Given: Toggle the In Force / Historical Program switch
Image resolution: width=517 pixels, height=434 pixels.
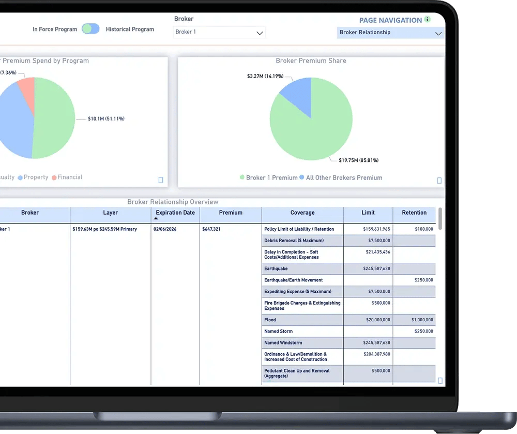Looking at the screenshot, I should pyautogui.click(x=90, y=29).
